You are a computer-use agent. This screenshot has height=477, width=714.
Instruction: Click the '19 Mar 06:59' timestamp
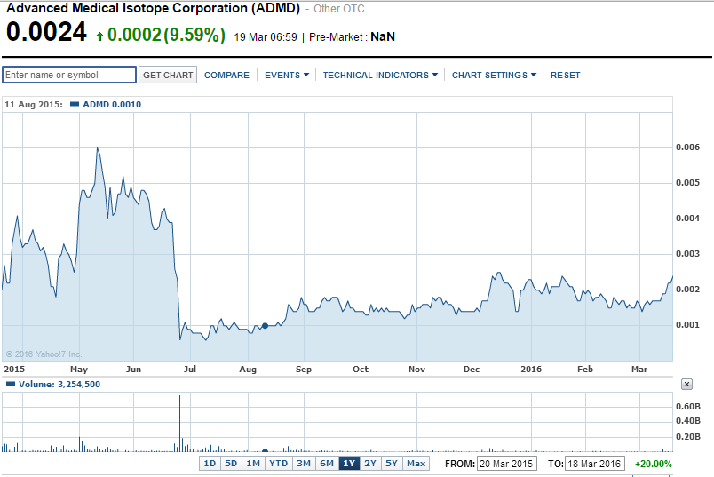pyautogui.click(x=266, y=37)
